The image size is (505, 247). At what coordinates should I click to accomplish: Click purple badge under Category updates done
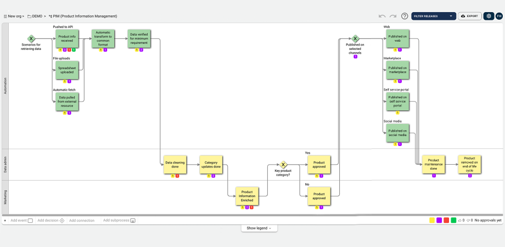point(213,176)
